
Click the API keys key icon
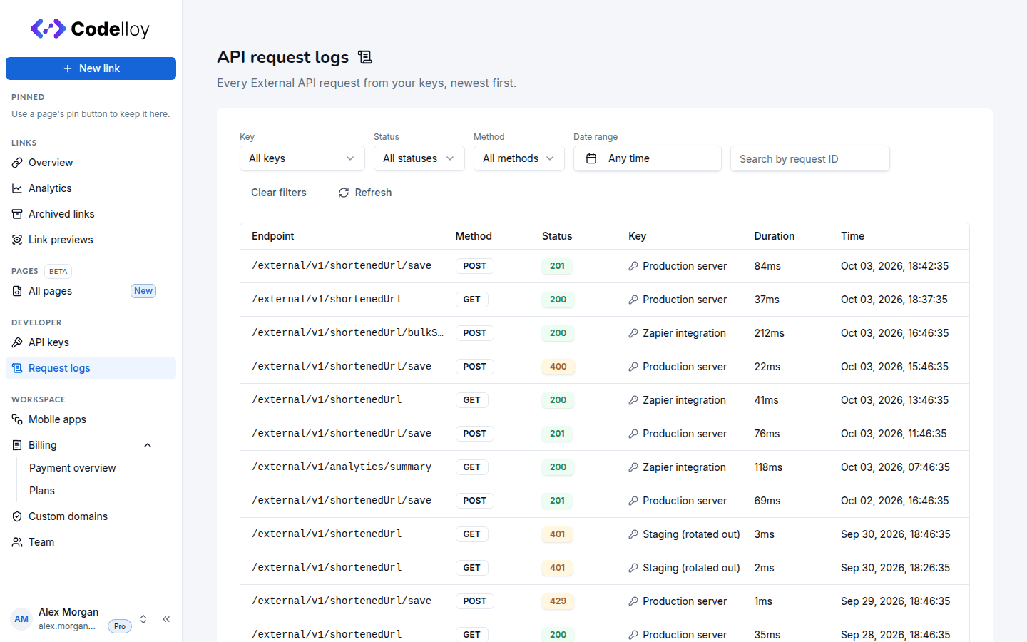point(17,342)
